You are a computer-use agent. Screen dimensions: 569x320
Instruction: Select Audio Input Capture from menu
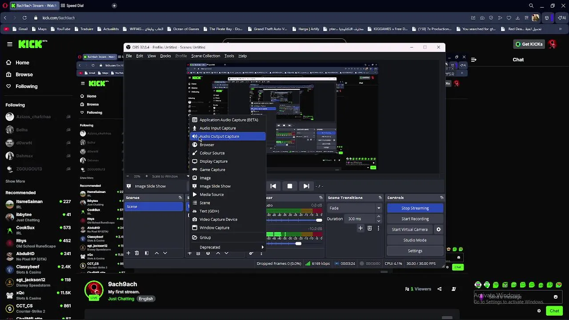(228, 128)
